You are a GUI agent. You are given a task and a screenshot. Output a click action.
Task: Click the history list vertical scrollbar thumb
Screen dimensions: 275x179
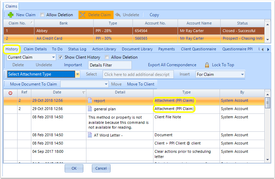pyautogui.click(x=267, y=102)
